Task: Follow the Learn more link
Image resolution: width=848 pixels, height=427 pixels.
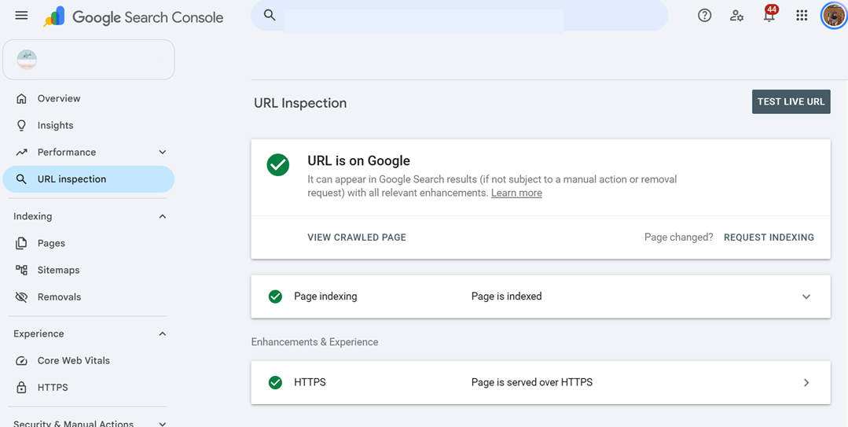Action: [x=516, y=193]
